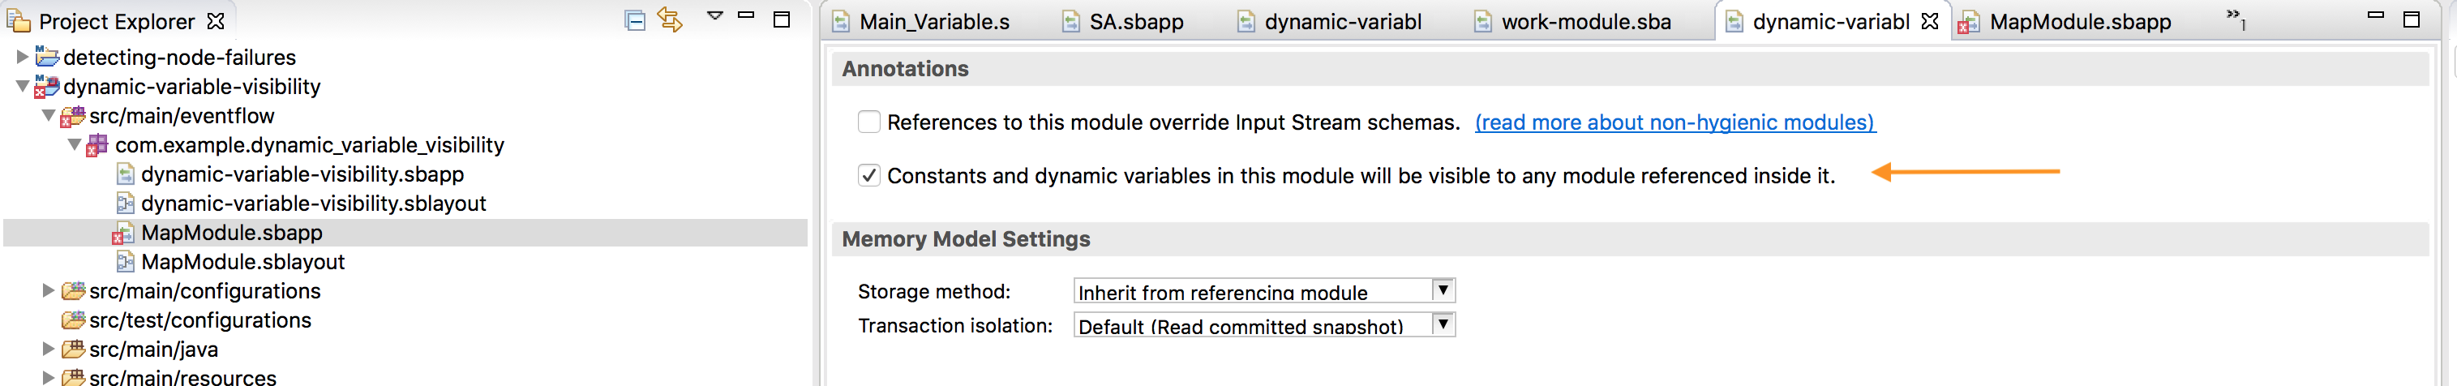
Task: Enable override Input Stream schemas checkbox
Action: pos(868,122)
